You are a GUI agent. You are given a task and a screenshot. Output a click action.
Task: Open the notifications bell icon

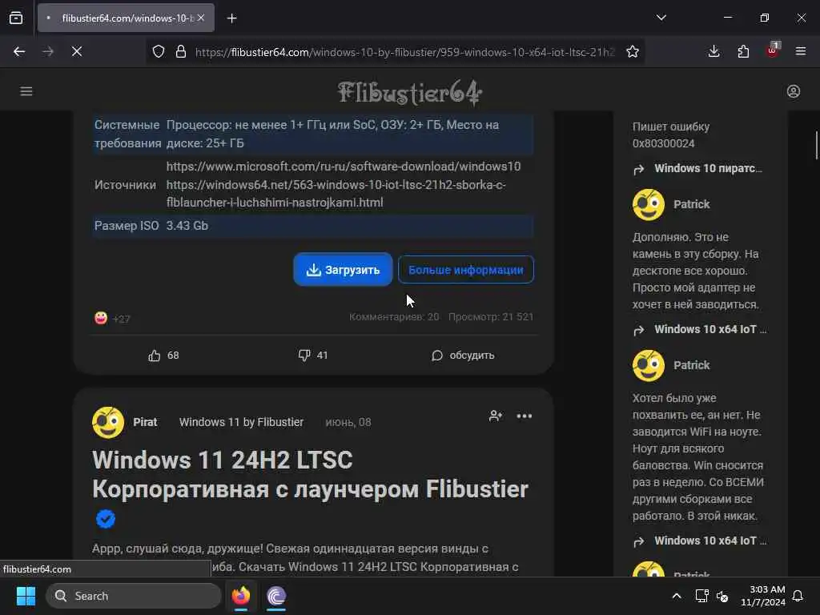(x=798, y=596)
